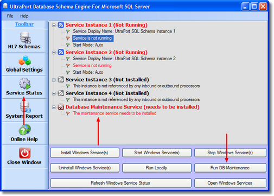This screenshot has width=274, height=196.
Task: Click the blue feed icon of Service Instance 1
Action: pyautogui.click(x=61, y=25)
